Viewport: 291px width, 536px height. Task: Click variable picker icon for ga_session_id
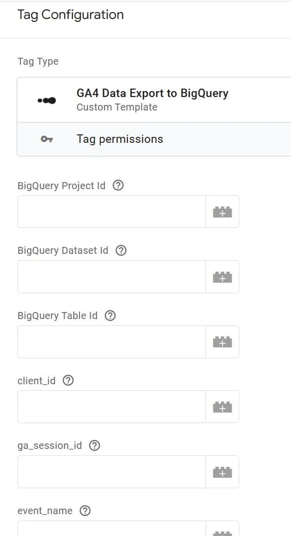pos(222,472)
